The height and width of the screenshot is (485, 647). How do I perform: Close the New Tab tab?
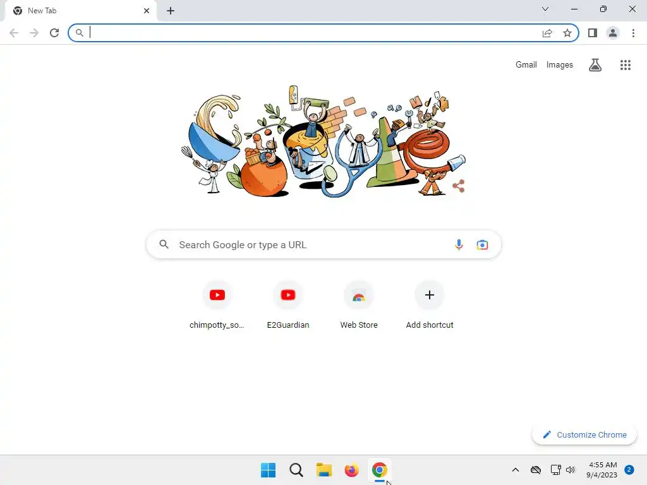coord(147,11)
